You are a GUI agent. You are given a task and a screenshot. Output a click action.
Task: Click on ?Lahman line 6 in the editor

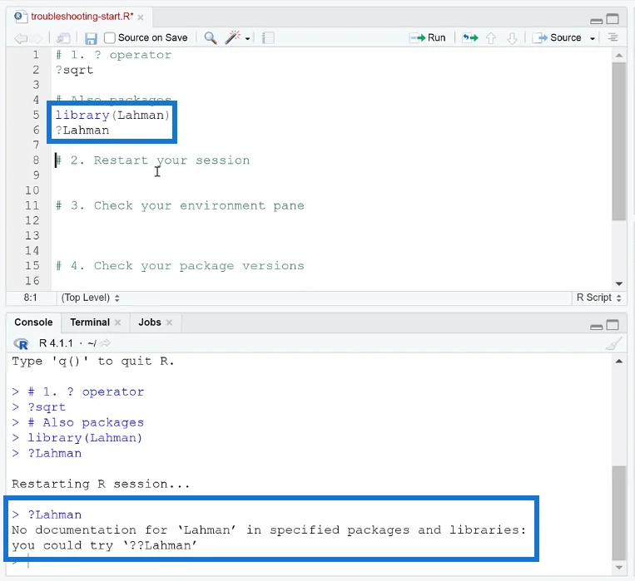[82, 130]
